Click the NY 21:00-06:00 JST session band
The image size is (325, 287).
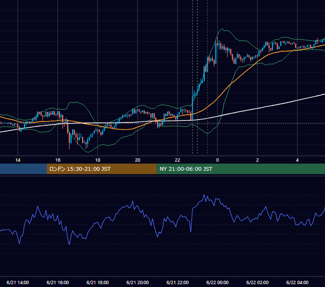click(240, 169)
